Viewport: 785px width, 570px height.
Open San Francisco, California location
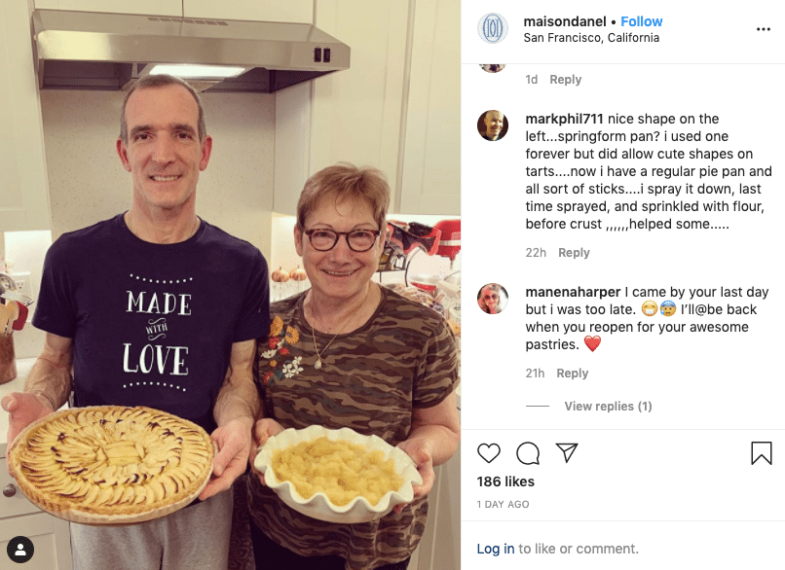pos(591,38)
